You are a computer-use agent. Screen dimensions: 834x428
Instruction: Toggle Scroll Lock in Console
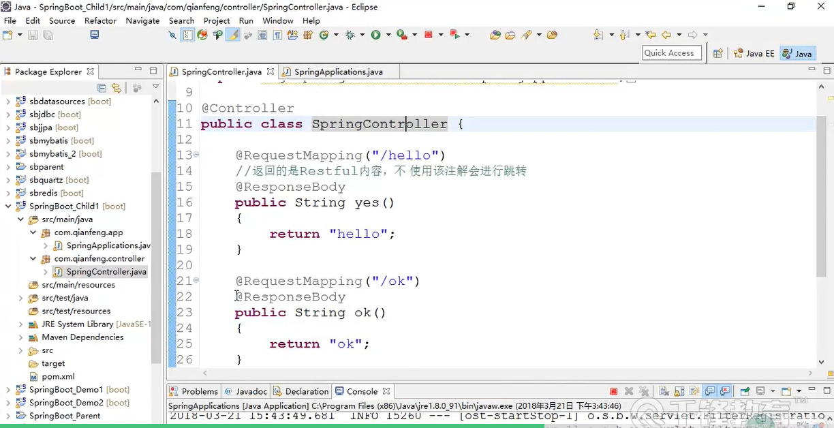tap(679, 391)
